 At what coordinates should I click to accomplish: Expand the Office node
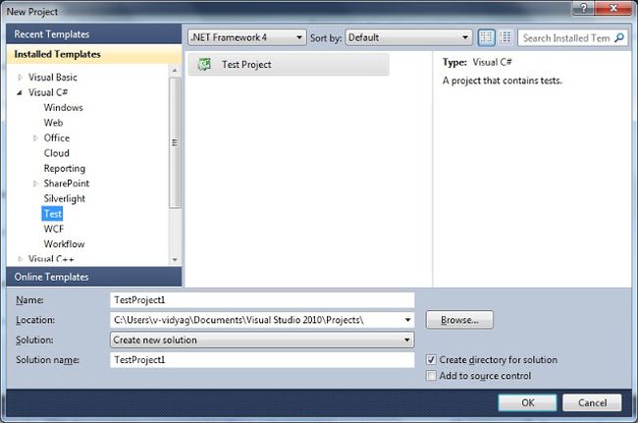[x=35, y=138]
